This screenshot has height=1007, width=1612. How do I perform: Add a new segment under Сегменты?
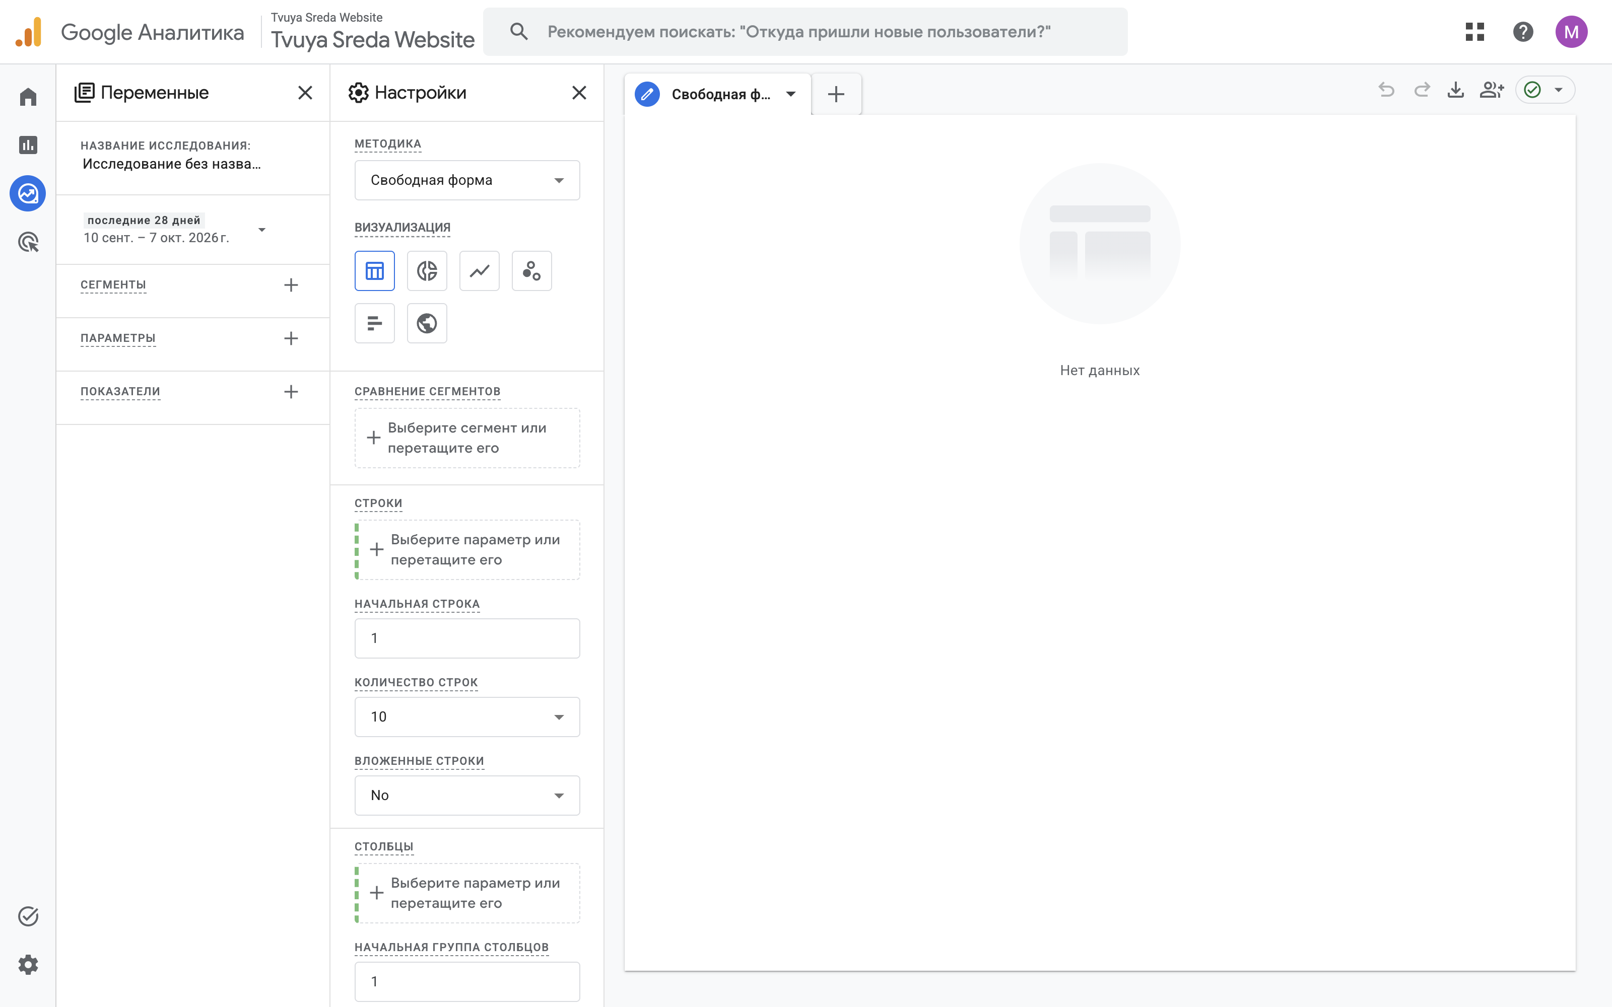[x=291, y=285]
